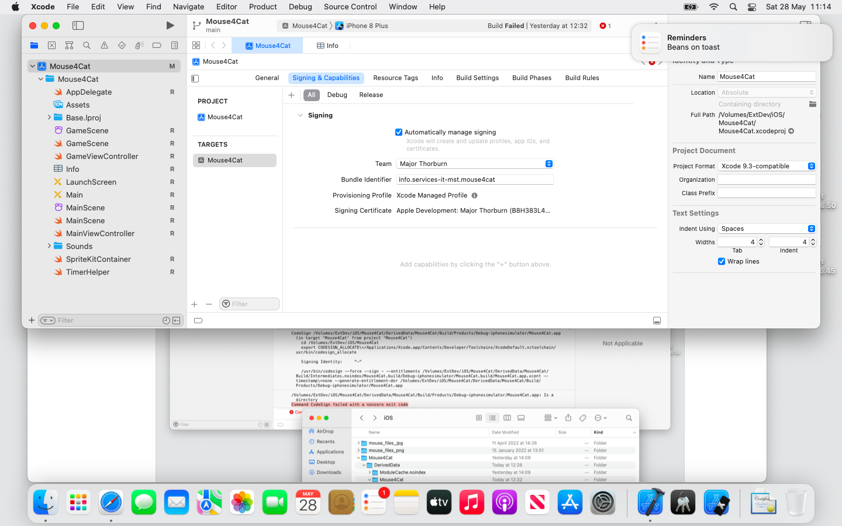Select the iPhone 8 Plus destination
This screenshot has width=842, height=526.
click(362, 26)
